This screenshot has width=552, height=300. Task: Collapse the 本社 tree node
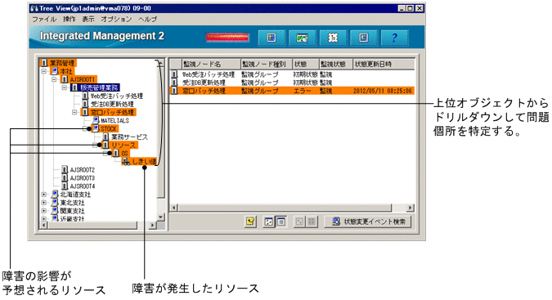point(44,71)
